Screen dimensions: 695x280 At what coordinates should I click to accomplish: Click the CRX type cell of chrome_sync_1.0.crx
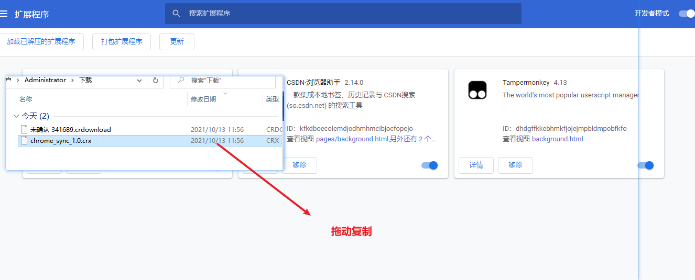click(274, 141)
